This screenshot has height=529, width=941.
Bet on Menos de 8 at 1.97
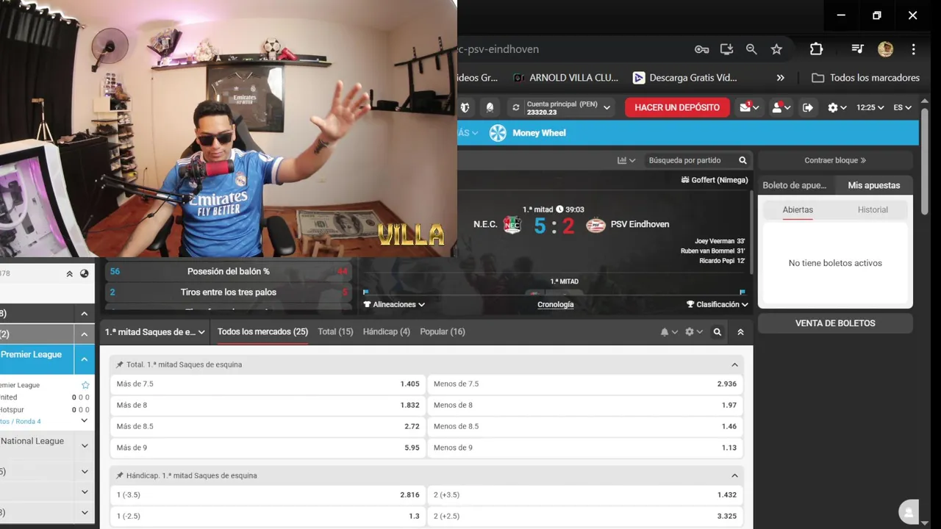pos(584,405)
